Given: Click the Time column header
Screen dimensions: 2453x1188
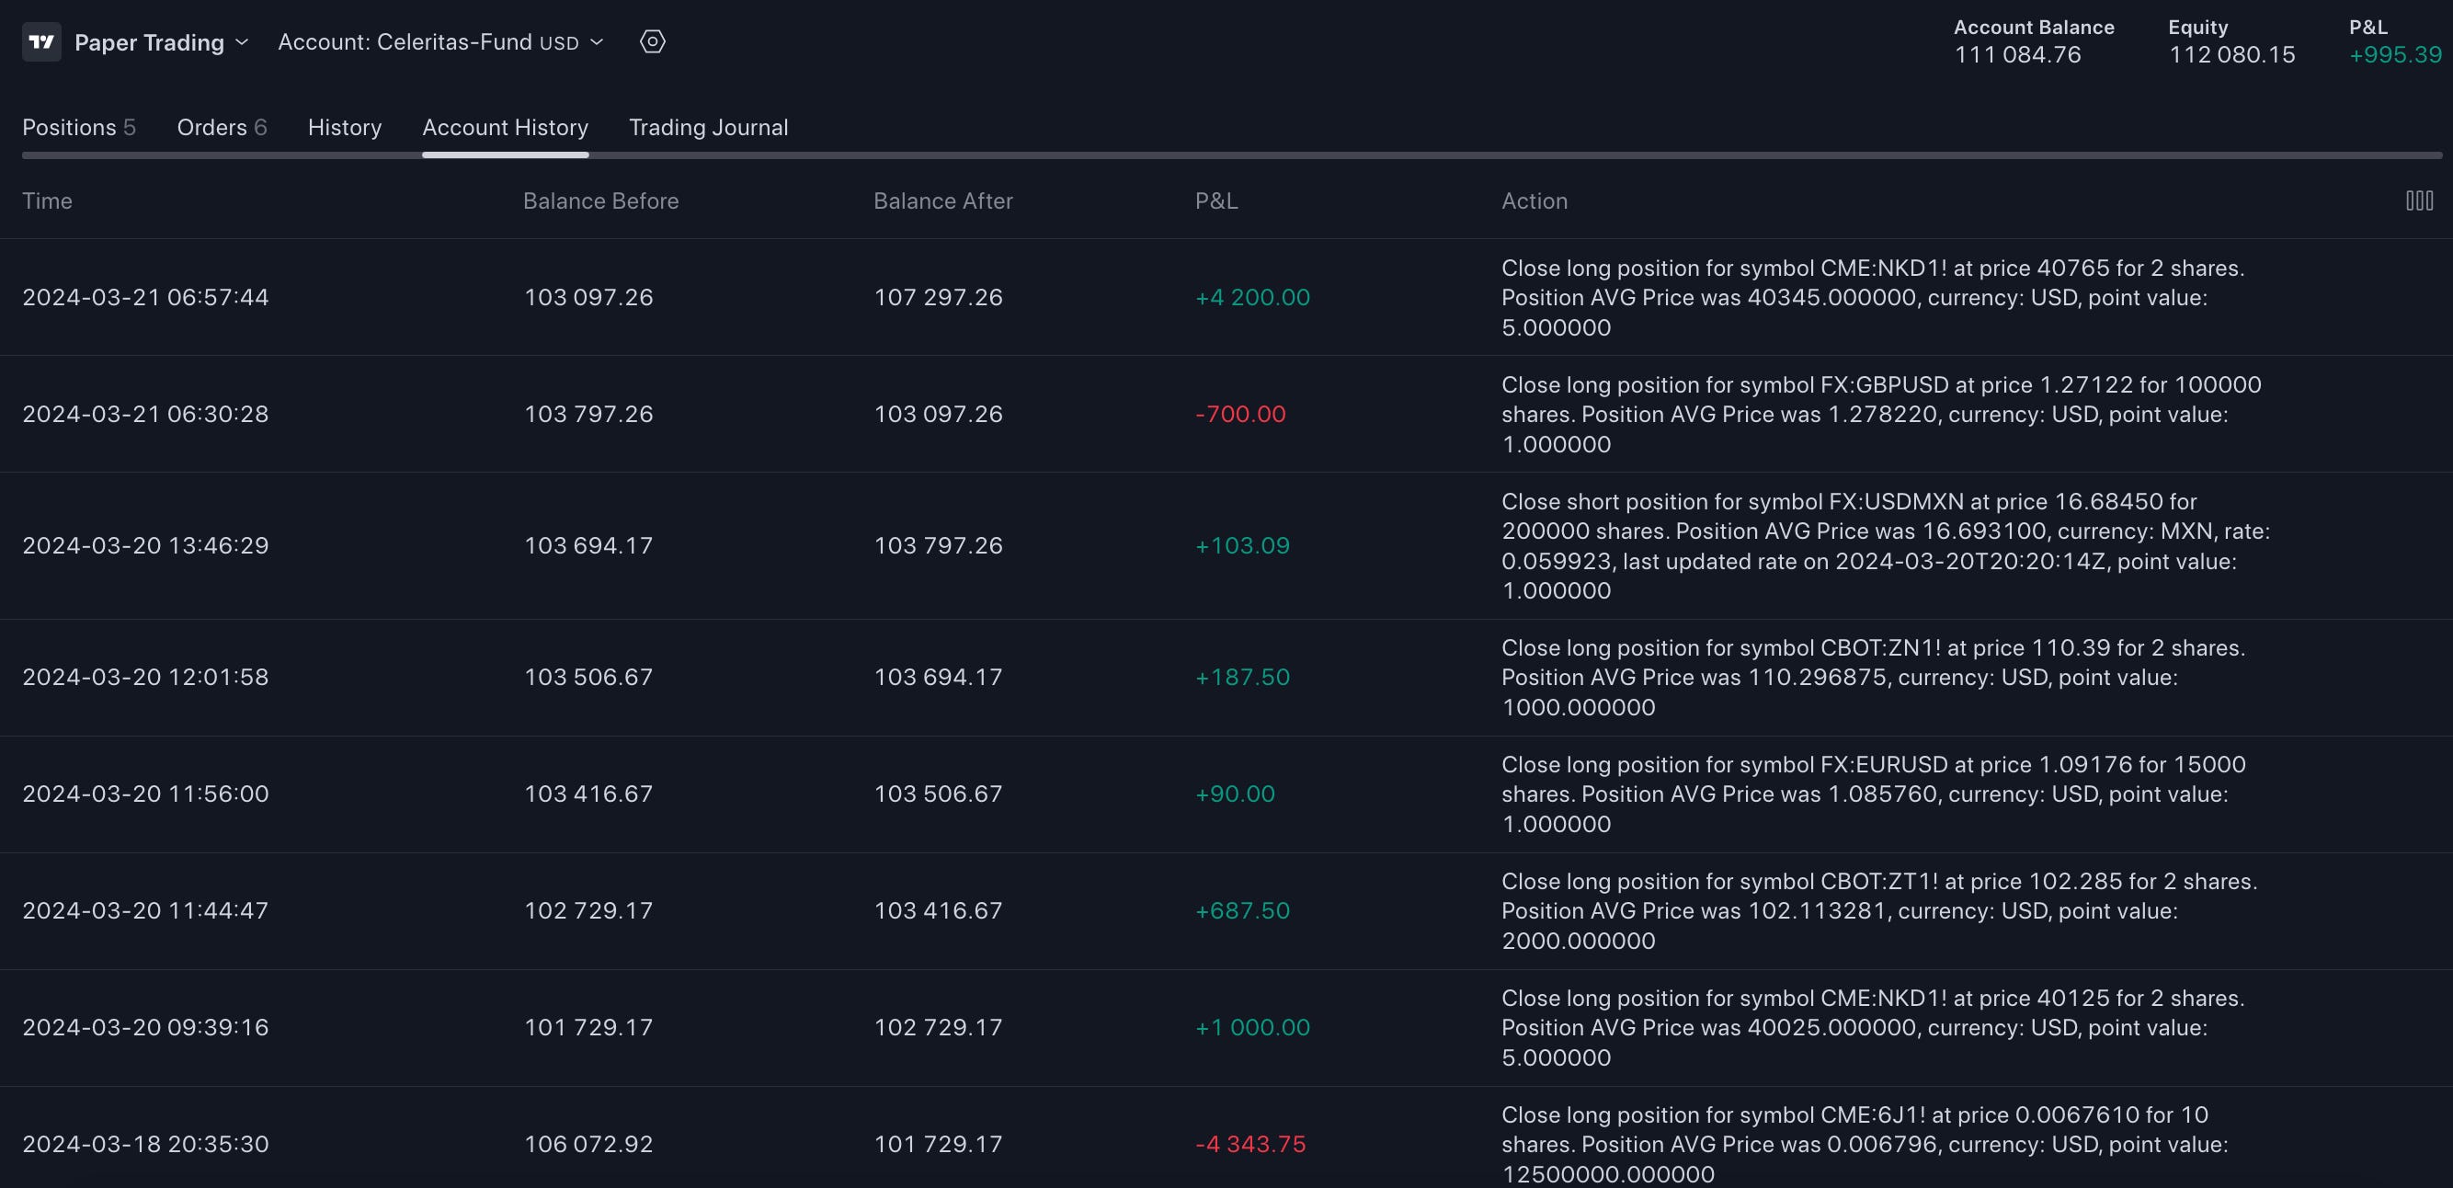Looking at the screenshot, I should tap(48, 201).
